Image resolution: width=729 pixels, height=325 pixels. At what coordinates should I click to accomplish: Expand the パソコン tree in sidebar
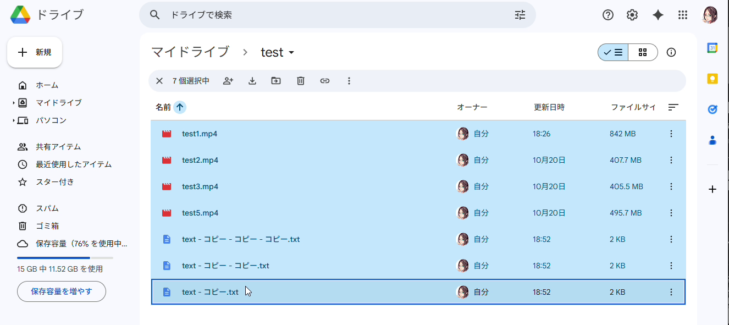coord(14,120)
